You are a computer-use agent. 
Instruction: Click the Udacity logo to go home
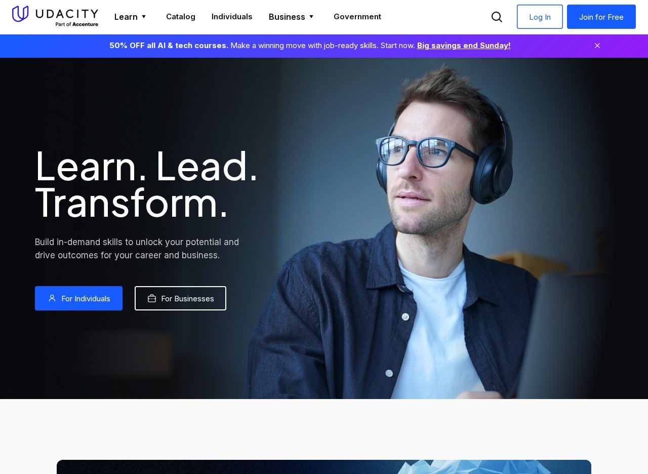coord(55,15)
